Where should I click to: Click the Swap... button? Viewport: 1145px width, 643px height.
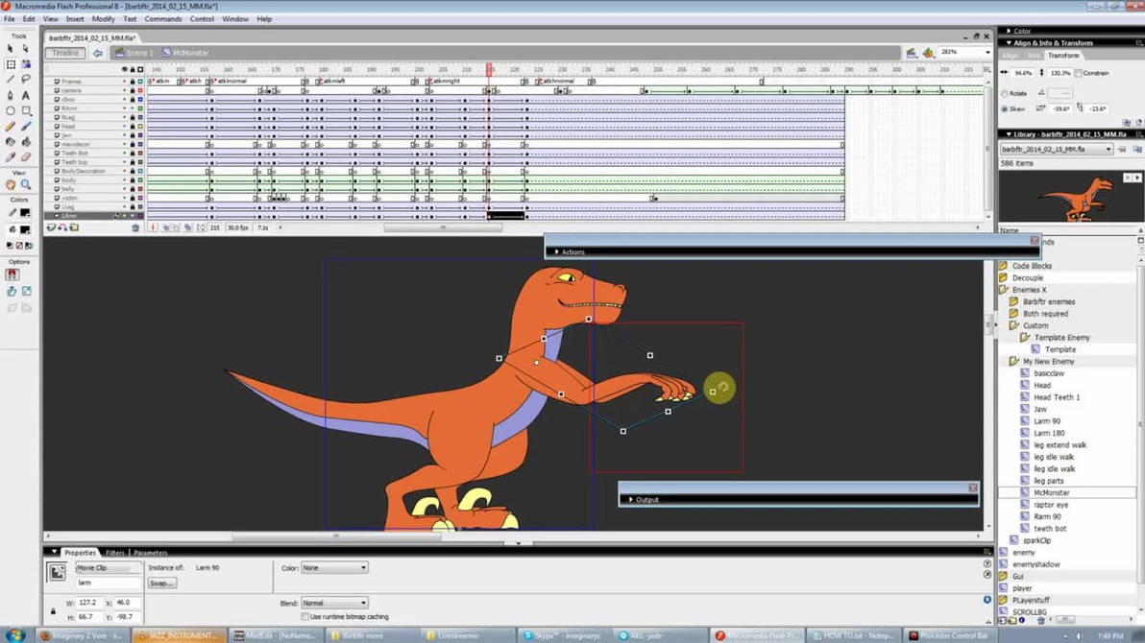click(161, 583)
